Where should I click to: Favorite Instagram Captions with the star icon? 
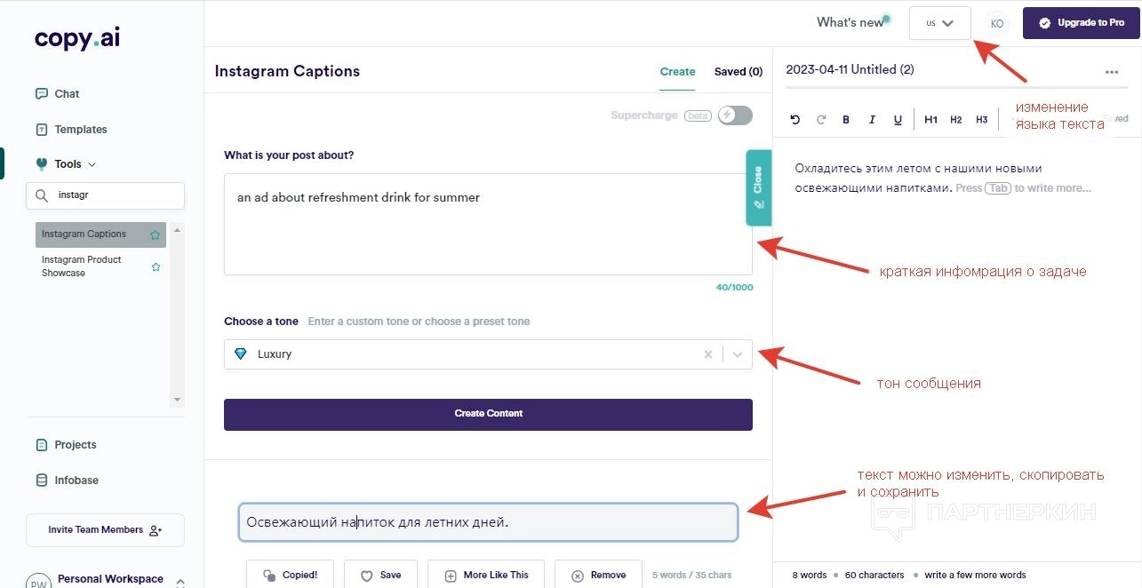pos(156,235)
